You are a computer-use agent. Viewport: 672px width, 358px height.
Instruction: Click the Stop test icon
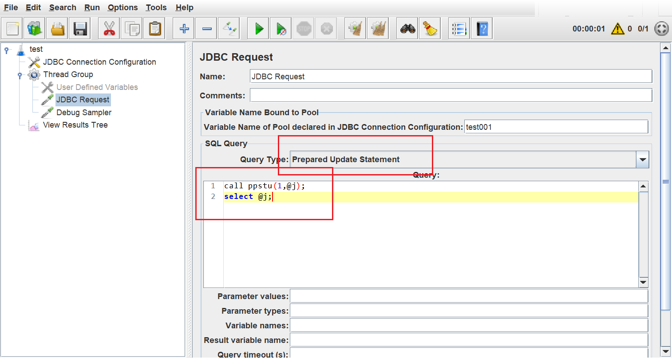point(304,29)
